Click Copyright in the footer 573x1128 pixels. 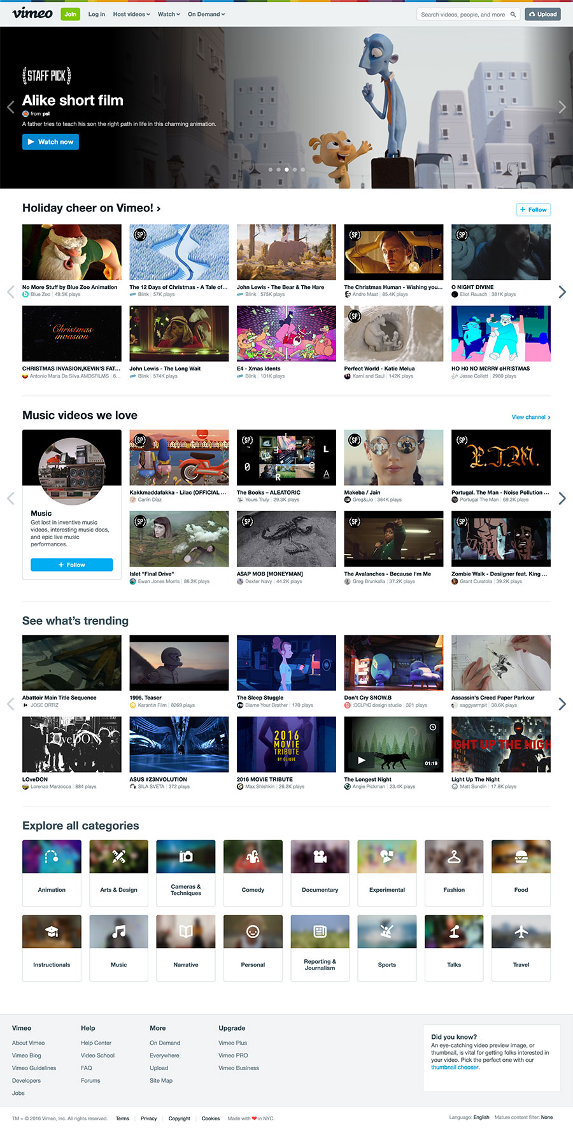coord(180,1118)
